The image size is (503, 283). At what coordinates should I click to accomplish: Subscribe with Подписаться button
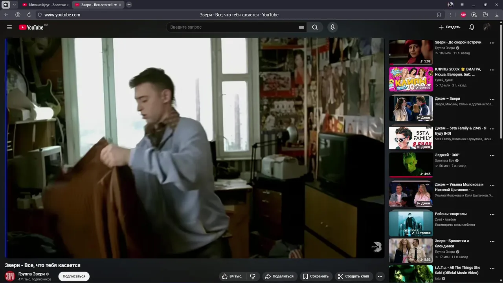(74, 276)
